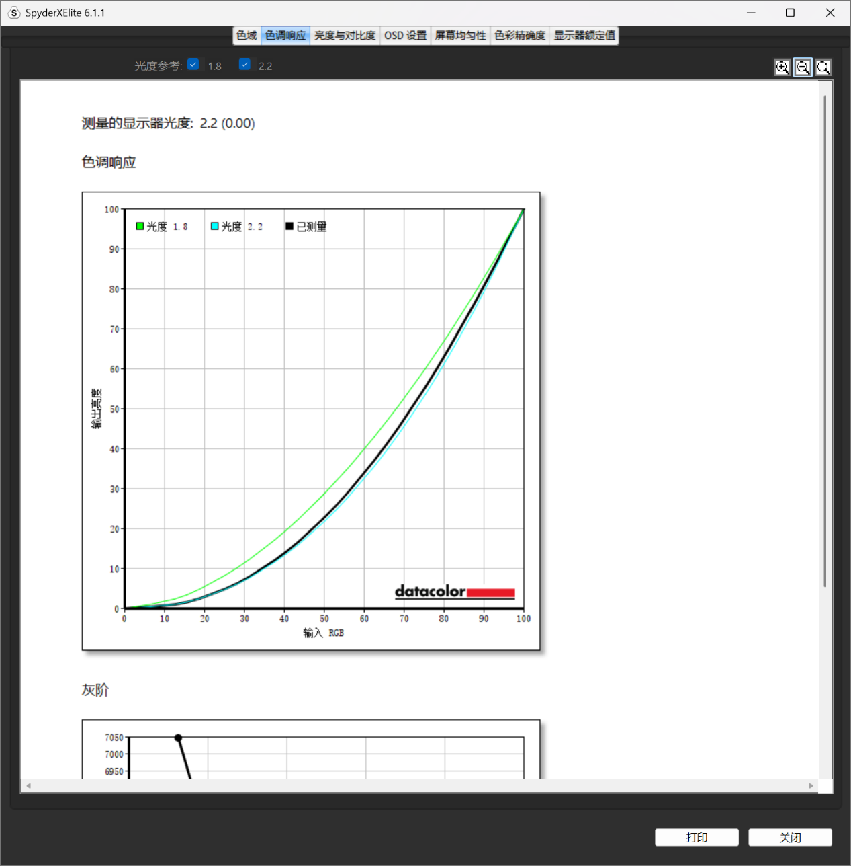Viewport: 851px width, 866px height.
Task: Show the 显示器额定值 tab
Action: click(584, 36)
